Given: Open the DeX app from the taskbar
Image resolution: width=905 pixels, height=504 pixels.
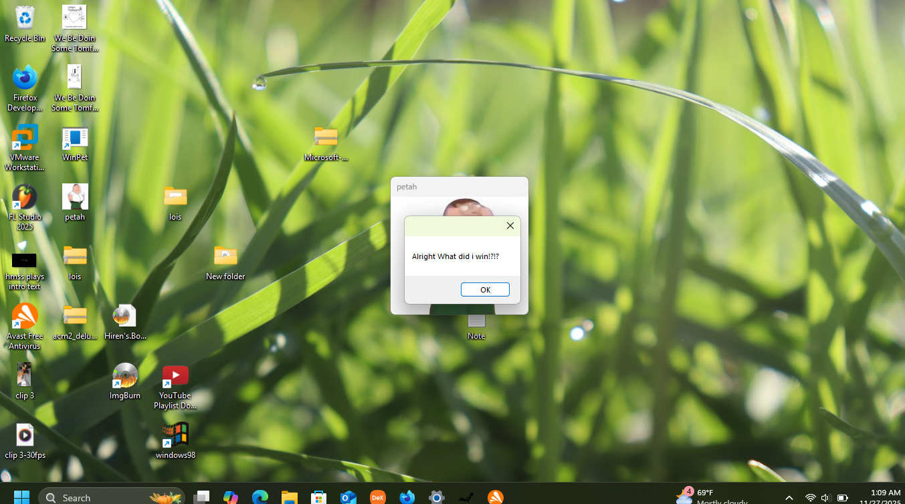Looking at the screenshot, I should point(378,497).
